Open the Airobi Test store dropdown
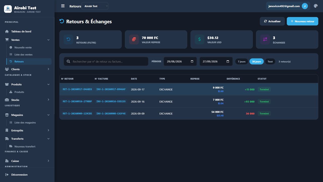This screenshot has width=323, height=182. 95,6
